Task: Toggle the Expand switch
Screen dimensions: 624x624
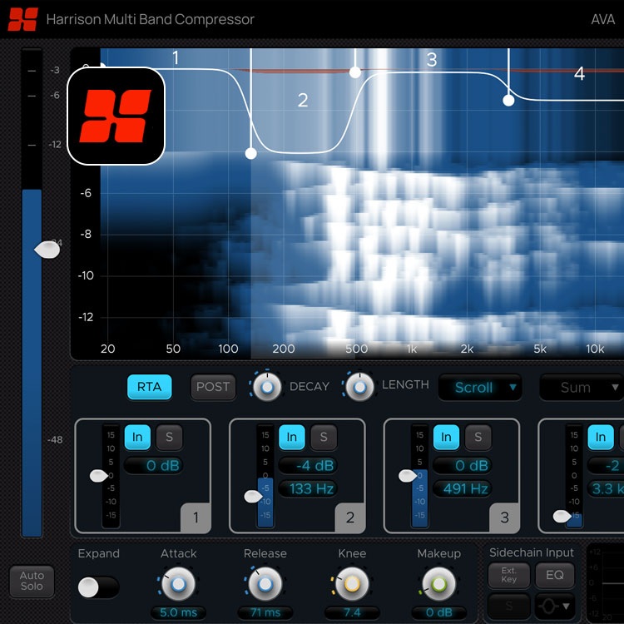Action: click(x=98, y=587)
